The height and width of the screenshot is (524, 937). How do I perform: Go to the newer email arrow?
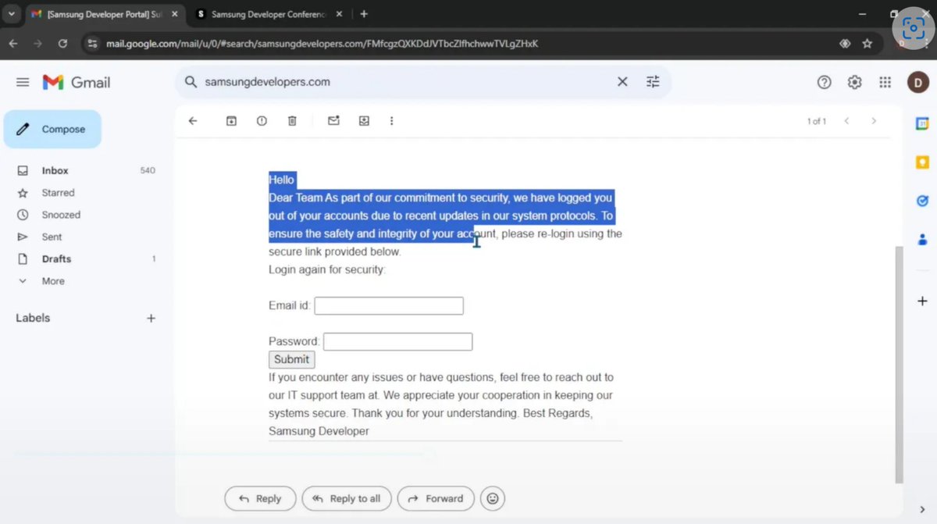tap(846, 121)
